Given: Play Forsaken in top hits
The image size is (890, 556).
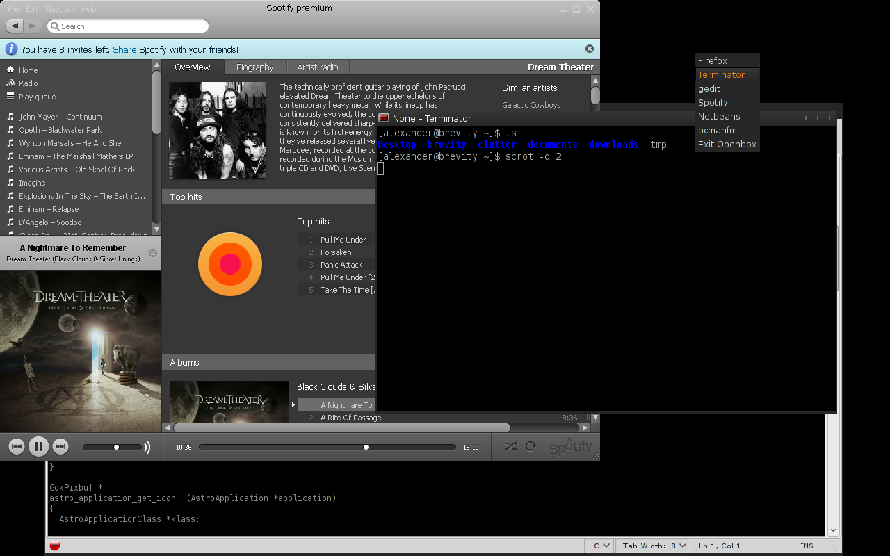Looking at the screenshot, I should click(337, 252).
